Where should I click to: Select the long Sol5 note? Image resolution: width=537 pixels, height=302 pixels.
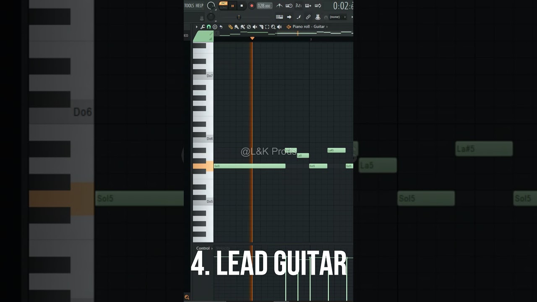[x=250, y=166]
